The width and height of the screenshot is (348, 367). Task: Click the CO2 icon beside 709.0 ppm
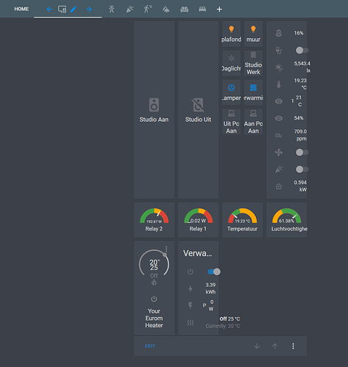(x=278, y=135)
